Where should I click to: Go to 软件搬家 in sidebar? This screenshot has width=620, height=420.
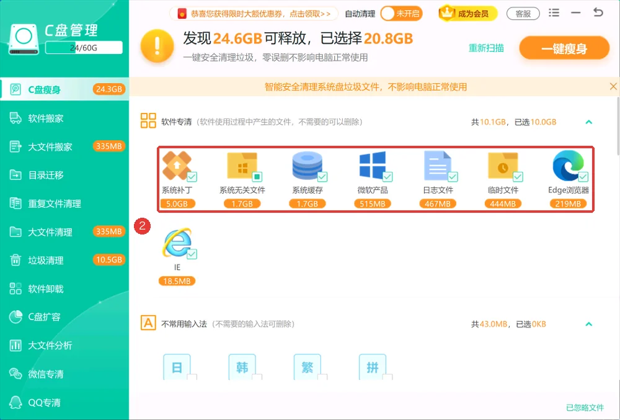click(64, 118)
